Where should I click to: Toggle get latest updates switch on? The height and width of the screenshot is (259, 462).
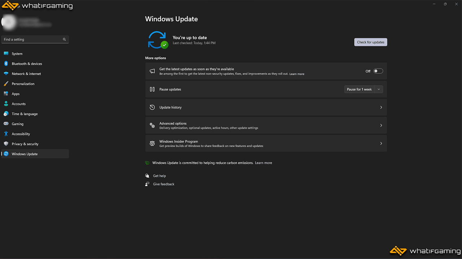378,71
